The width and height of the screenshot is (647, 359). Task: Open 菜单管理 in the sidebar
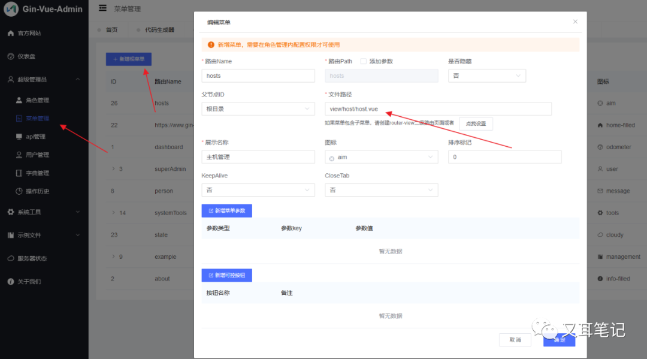[37, 119]
